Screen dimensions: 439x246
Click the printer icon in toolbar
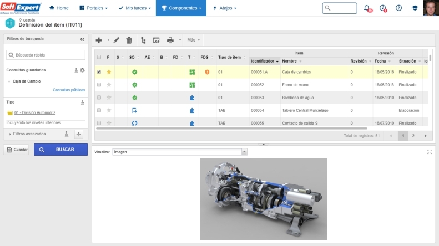pos(170,40)
